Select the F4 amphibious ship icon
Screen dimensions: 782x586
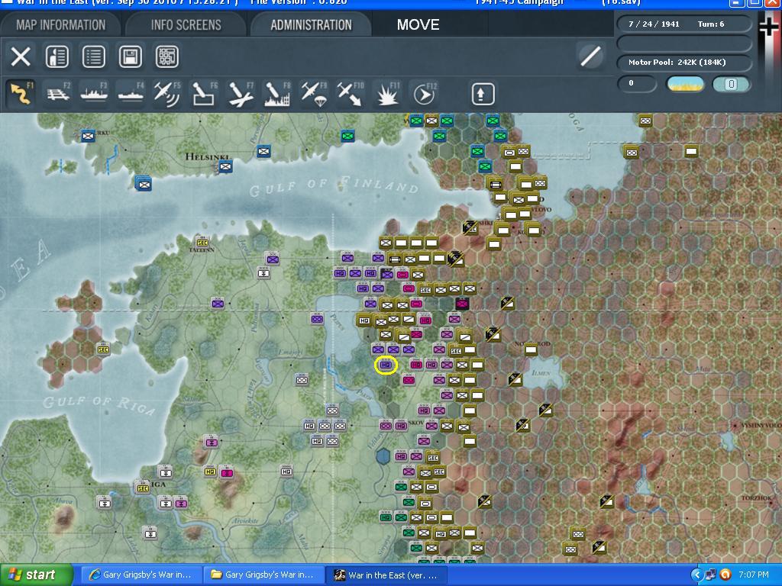pos(131,93)
